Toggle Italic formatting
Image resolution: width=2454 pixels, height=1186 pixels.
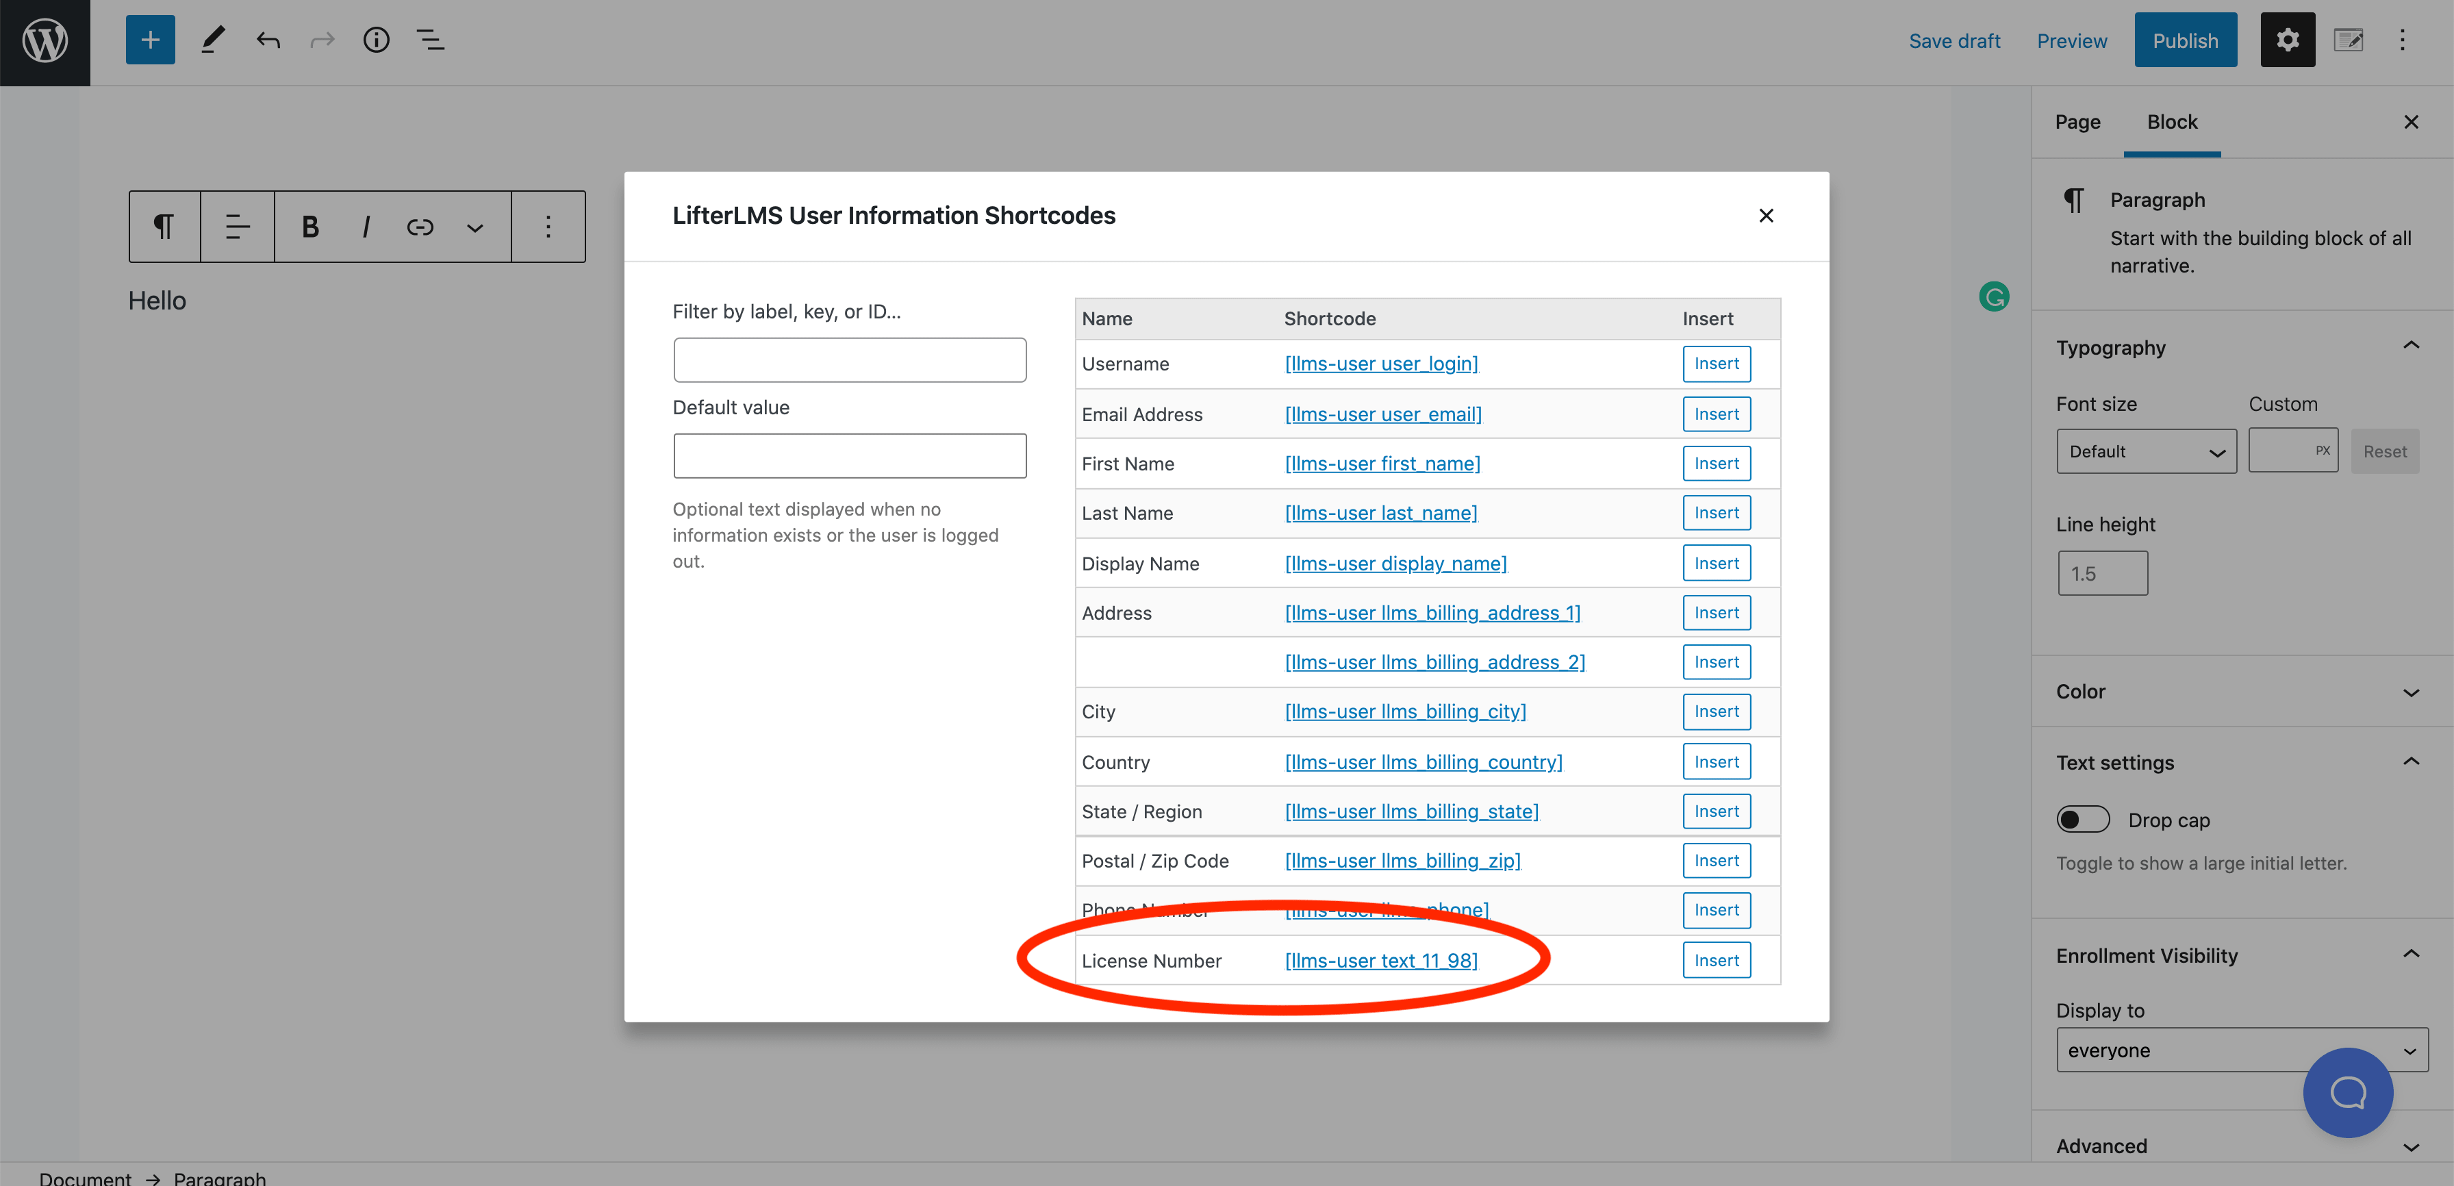pos(365,227)
